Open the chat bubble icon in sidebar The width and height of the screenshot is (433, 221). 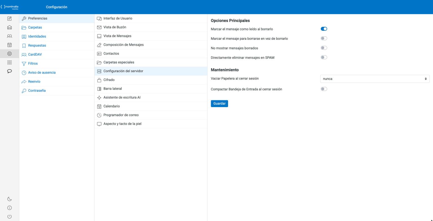pos(9,71)
